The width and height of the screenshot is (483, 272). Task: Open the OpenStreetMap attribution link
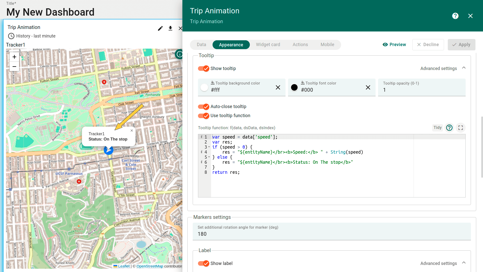pos(150,266)
